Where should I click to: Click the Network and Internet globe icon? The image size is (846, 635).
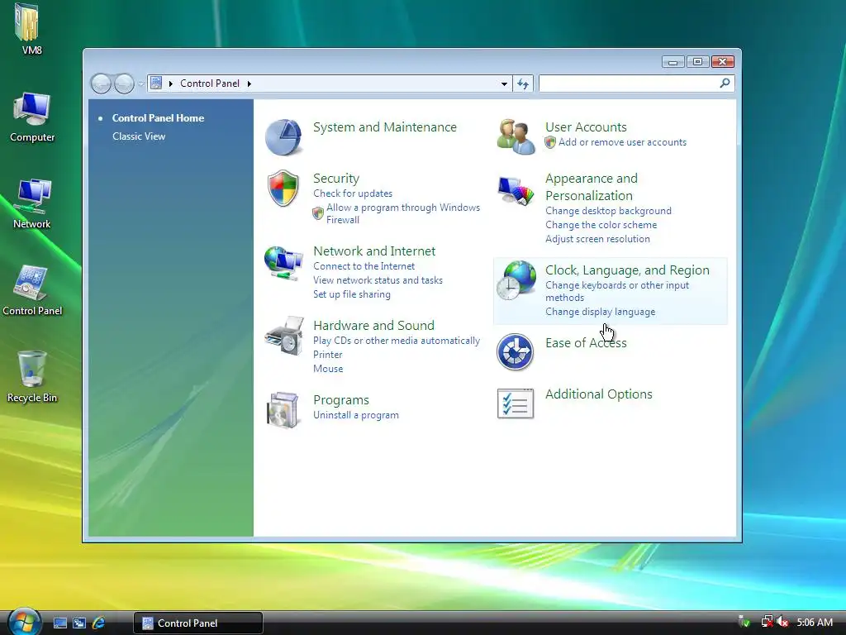click(x=283, y=262)
